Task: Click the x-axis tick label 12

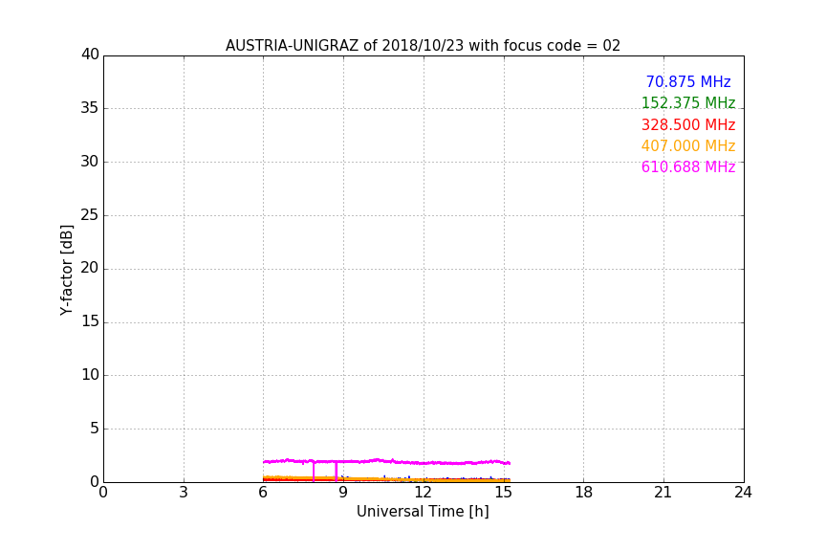Action: click(x=423, y=493)
